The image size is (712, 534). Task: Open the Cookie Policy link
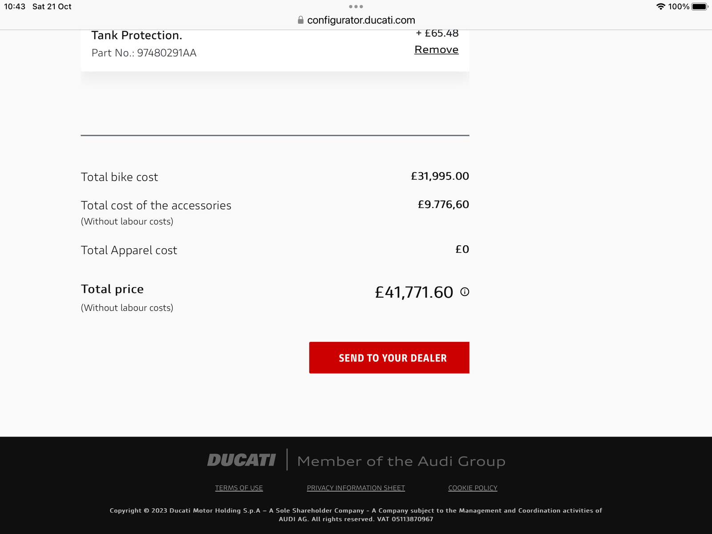click(473, 488)
